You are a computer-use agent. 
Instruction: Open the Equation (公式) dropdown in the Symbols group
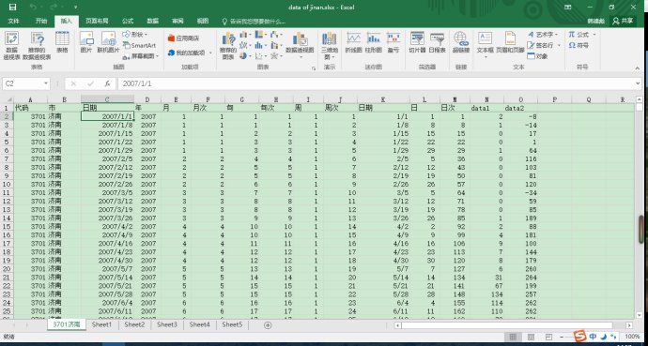(x=582, y=35)
